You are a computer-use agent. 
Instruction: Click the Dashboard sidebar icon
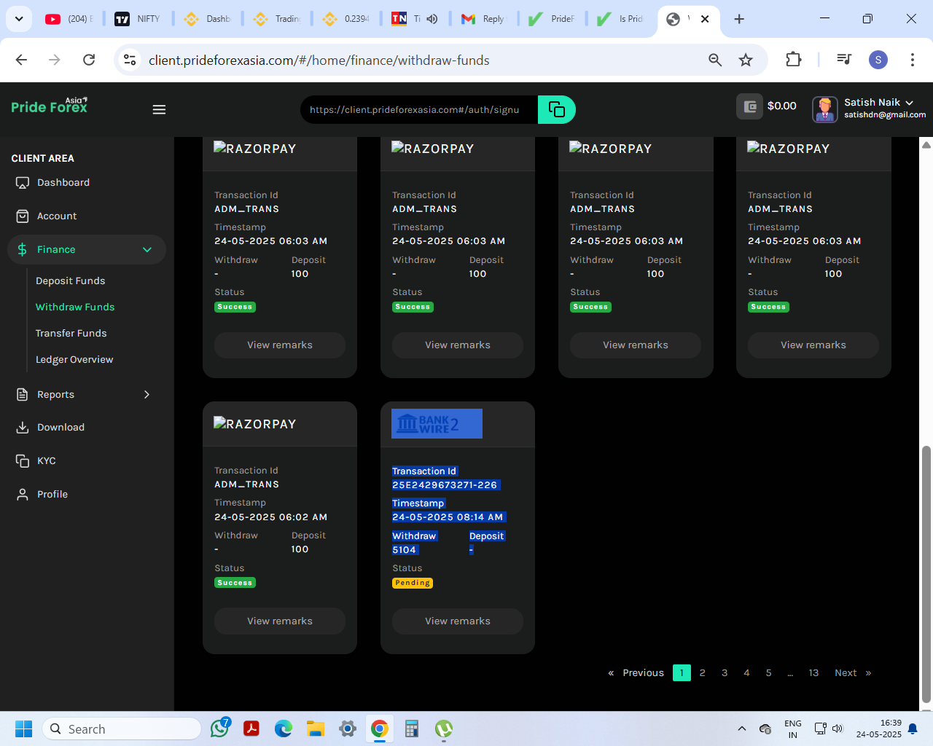pos(23,183)
